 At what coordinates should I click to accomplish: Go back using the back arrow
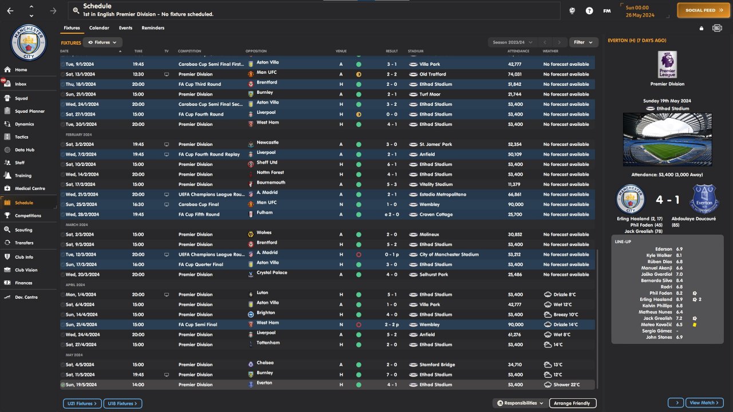click(10, 11)
